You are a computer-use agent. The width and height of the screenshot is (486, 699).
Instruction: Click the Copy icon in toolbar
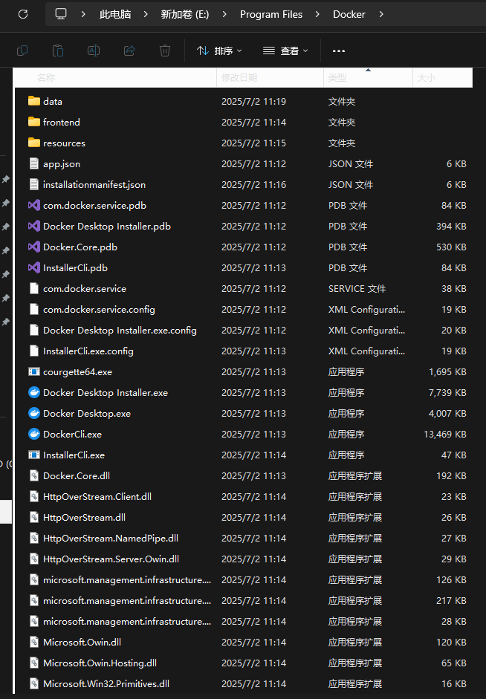click(x=22, y=51)
